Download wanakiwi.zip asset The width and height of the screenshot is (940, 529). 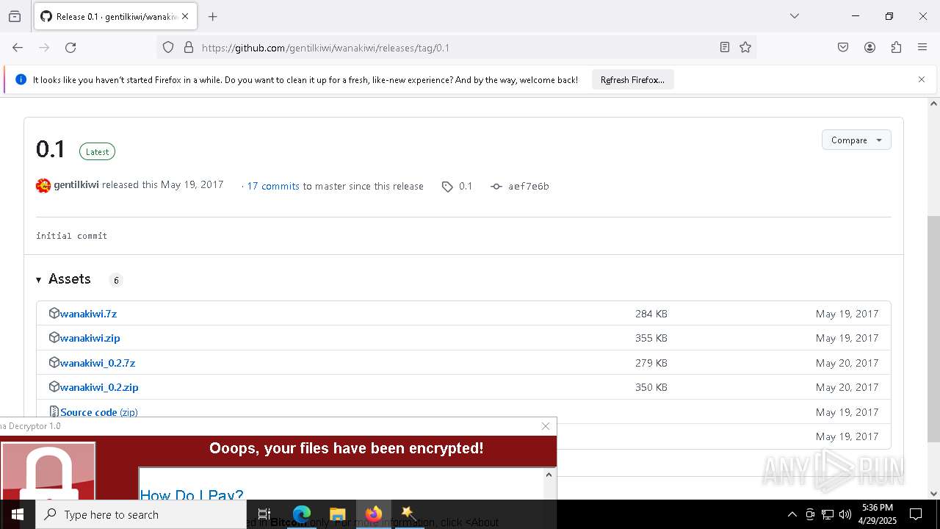(90, 338)
